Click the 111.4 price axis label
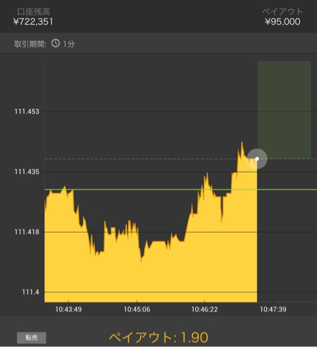 click(x=30, y=292)
